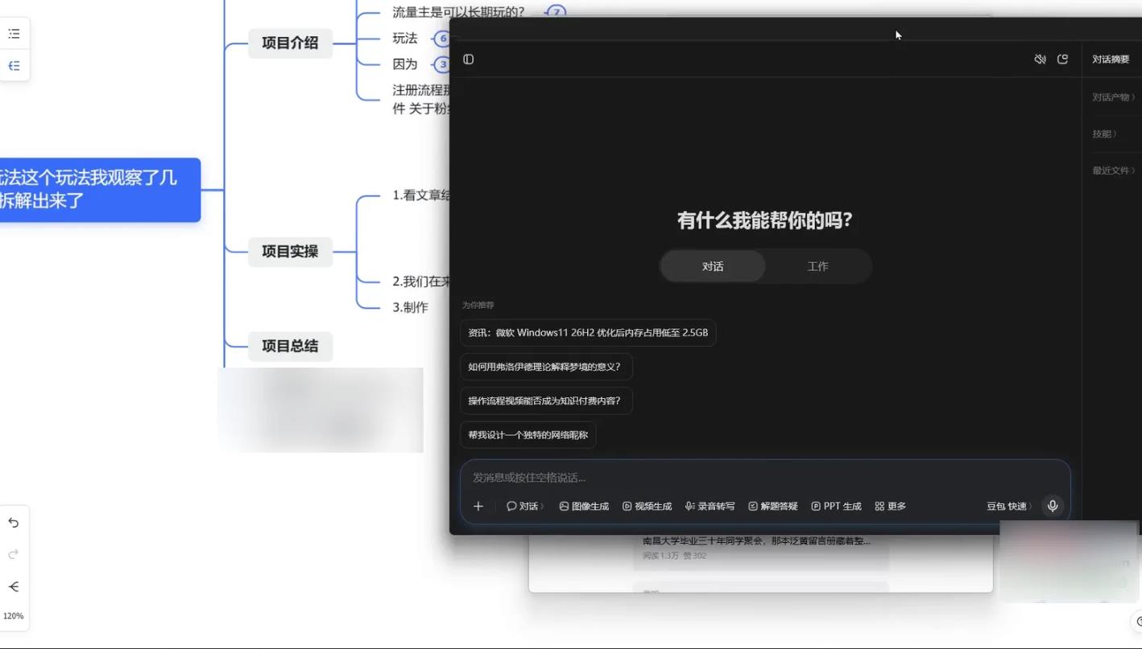Image resolution: width=1142 pixels, height=649 pixels.
Task: Open the 豆包 快速 model selector
Action: pyautogui.click(x=1009, y=507)
